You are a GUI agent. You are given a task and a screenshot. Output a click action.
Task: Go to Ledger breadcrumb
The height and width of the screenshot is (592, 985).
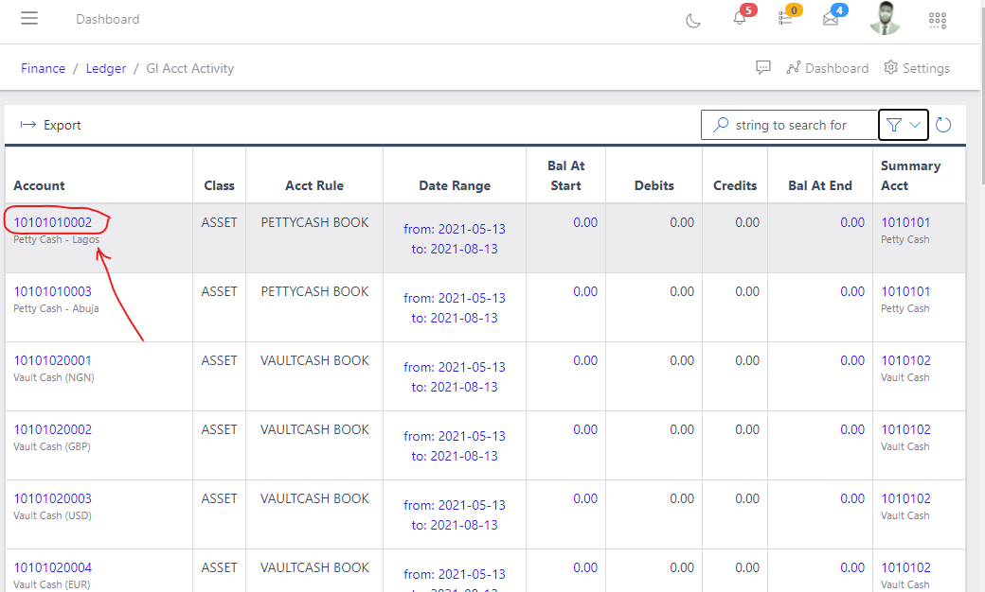(x=106, y=68)
